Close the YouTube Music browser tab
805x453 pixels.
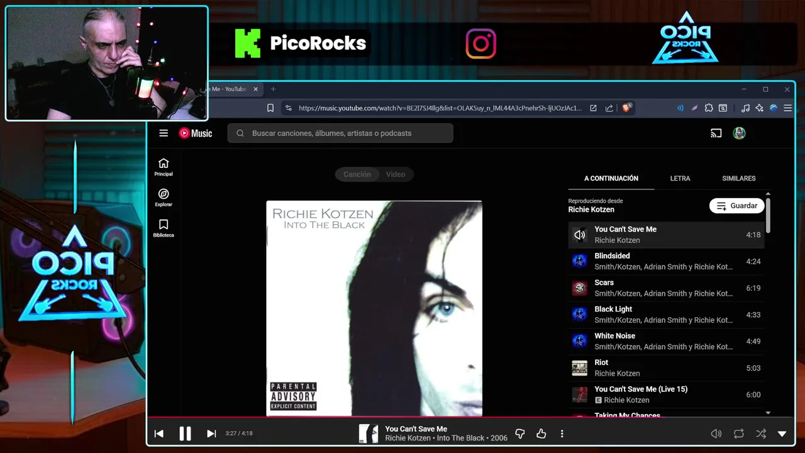click(x=255, y=89)
